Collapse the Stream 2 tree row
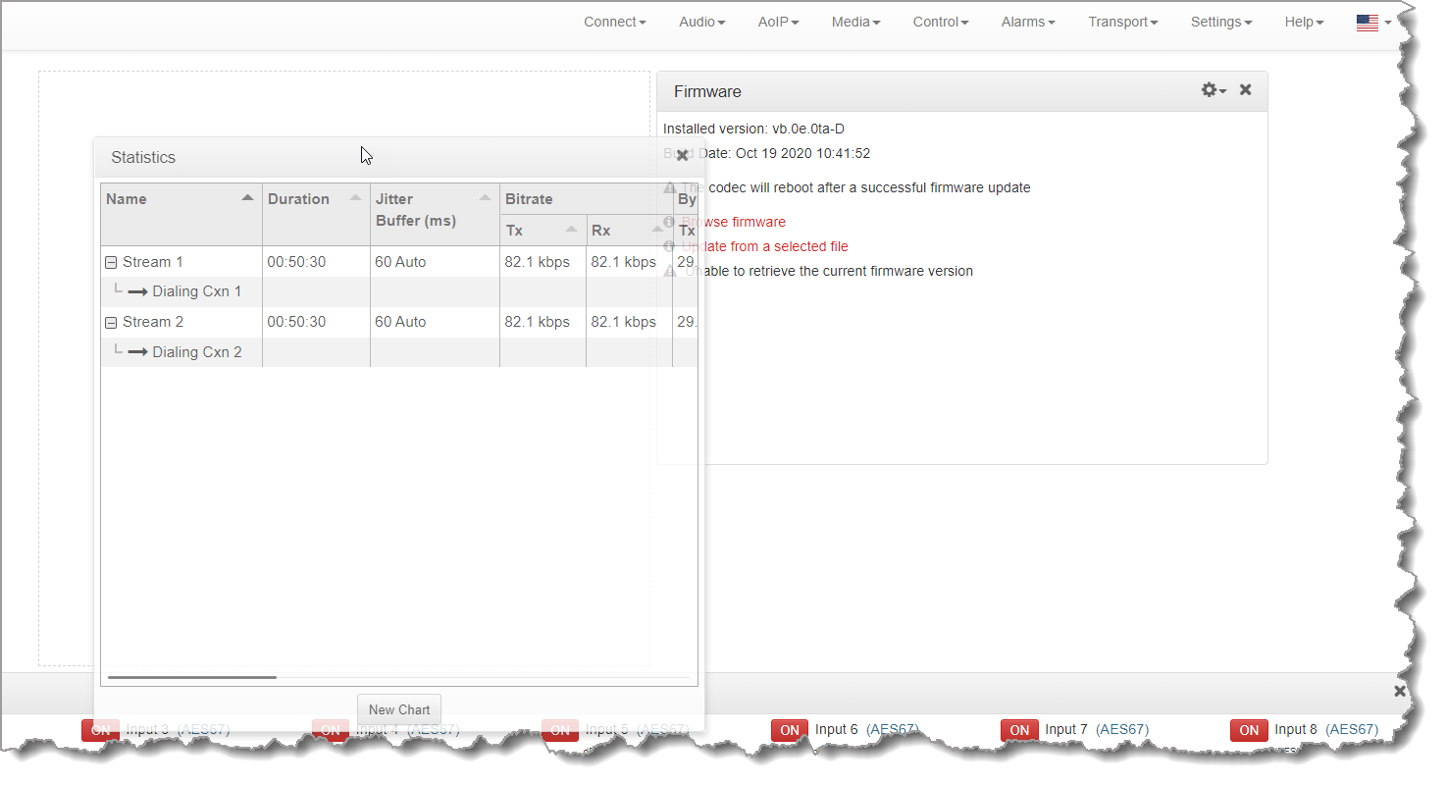Viewport: 1447px width, 785px height. [111, 323]
